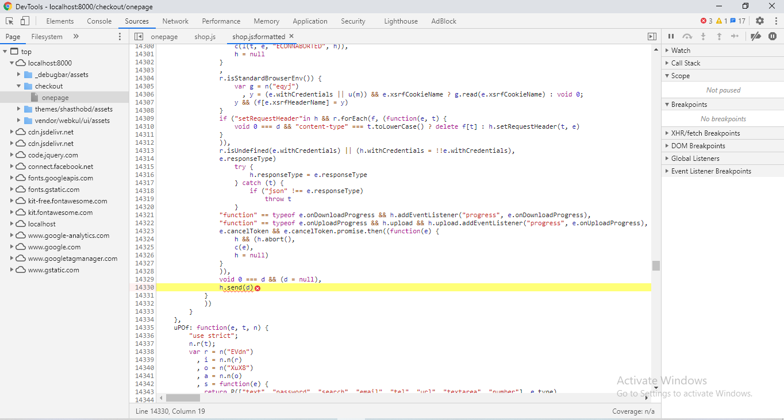The height and width of the screenshot is (420, 784).
Task: Click the onepage file icon in tree
Action: pos(34,98)
